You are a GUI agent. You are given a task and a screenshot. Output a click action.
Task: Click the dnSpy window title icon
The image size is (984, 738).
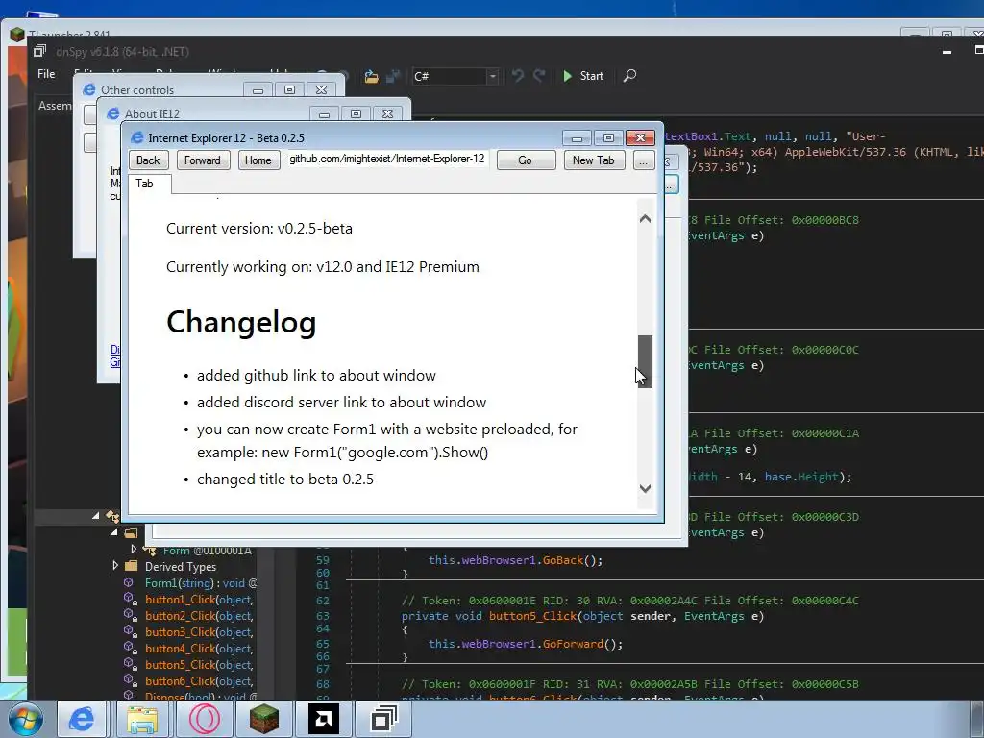[40, 52]
